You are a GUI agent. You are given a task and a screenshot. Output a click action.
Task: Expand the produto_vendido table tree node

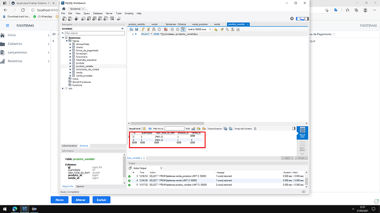[70, 66]
